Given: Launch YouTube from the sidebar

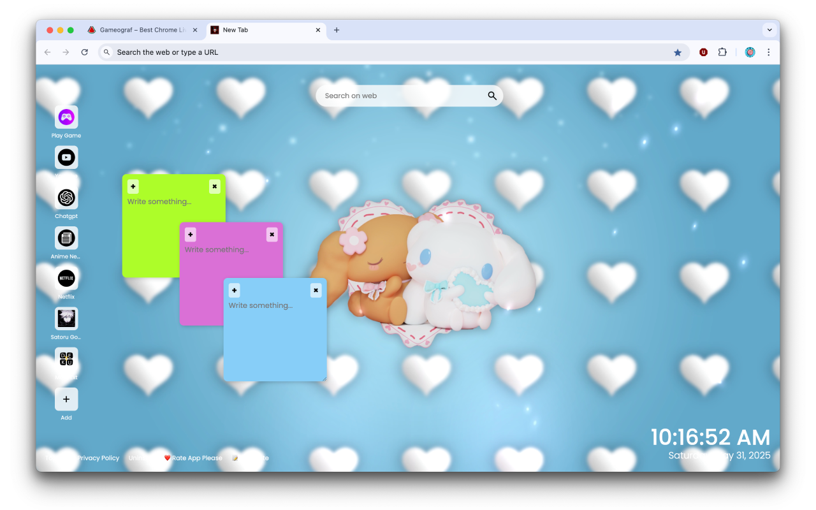Looking at the screenshot, I should pyautogui.click(x=66, y=157).
